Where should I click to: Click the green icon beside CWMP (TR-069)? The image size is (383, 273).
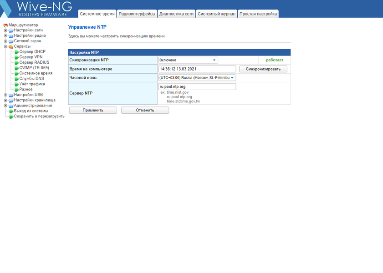tap(16, 68)
